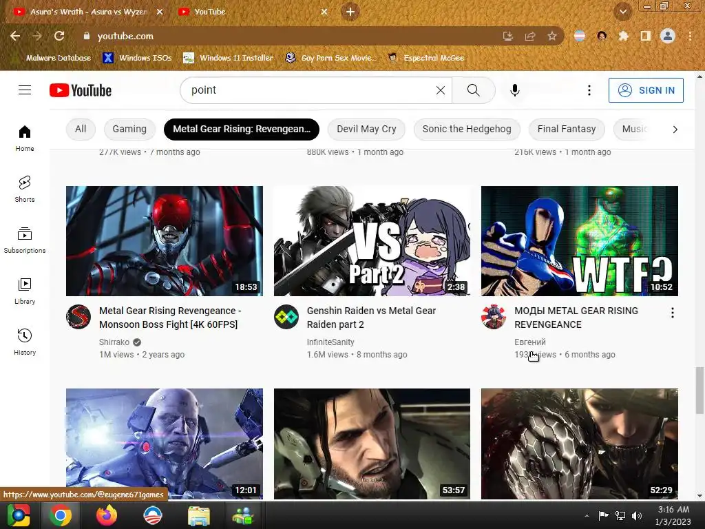Select the Devil May Cry chip
Screen dimensions: 705x529
[366, 129]
